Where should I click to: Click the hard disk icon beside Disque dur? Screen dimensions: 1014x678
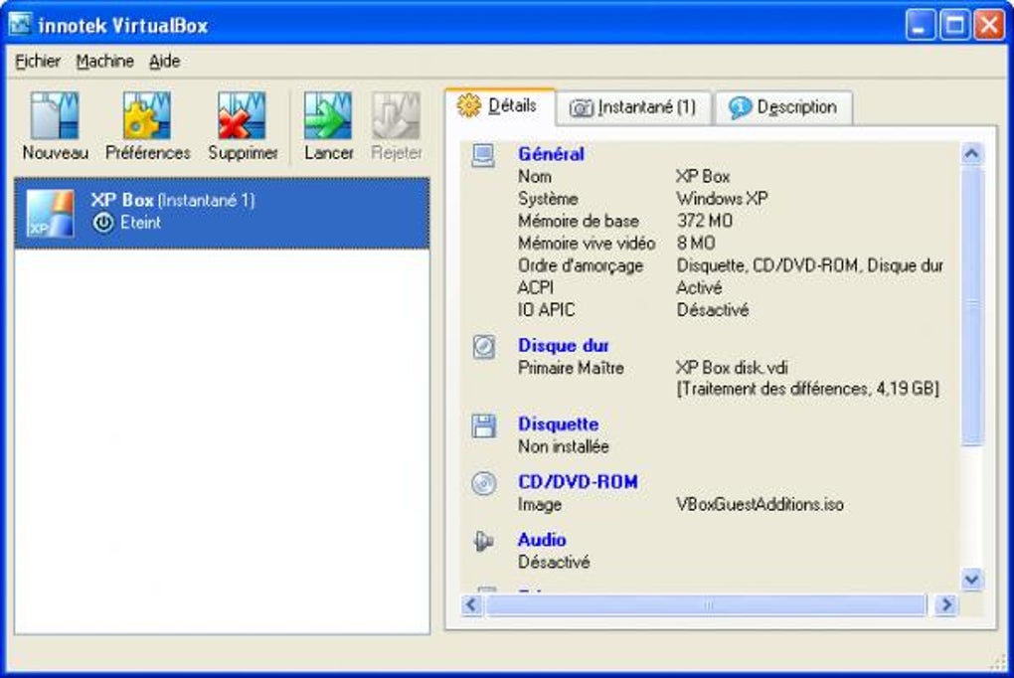click(484, 347)
